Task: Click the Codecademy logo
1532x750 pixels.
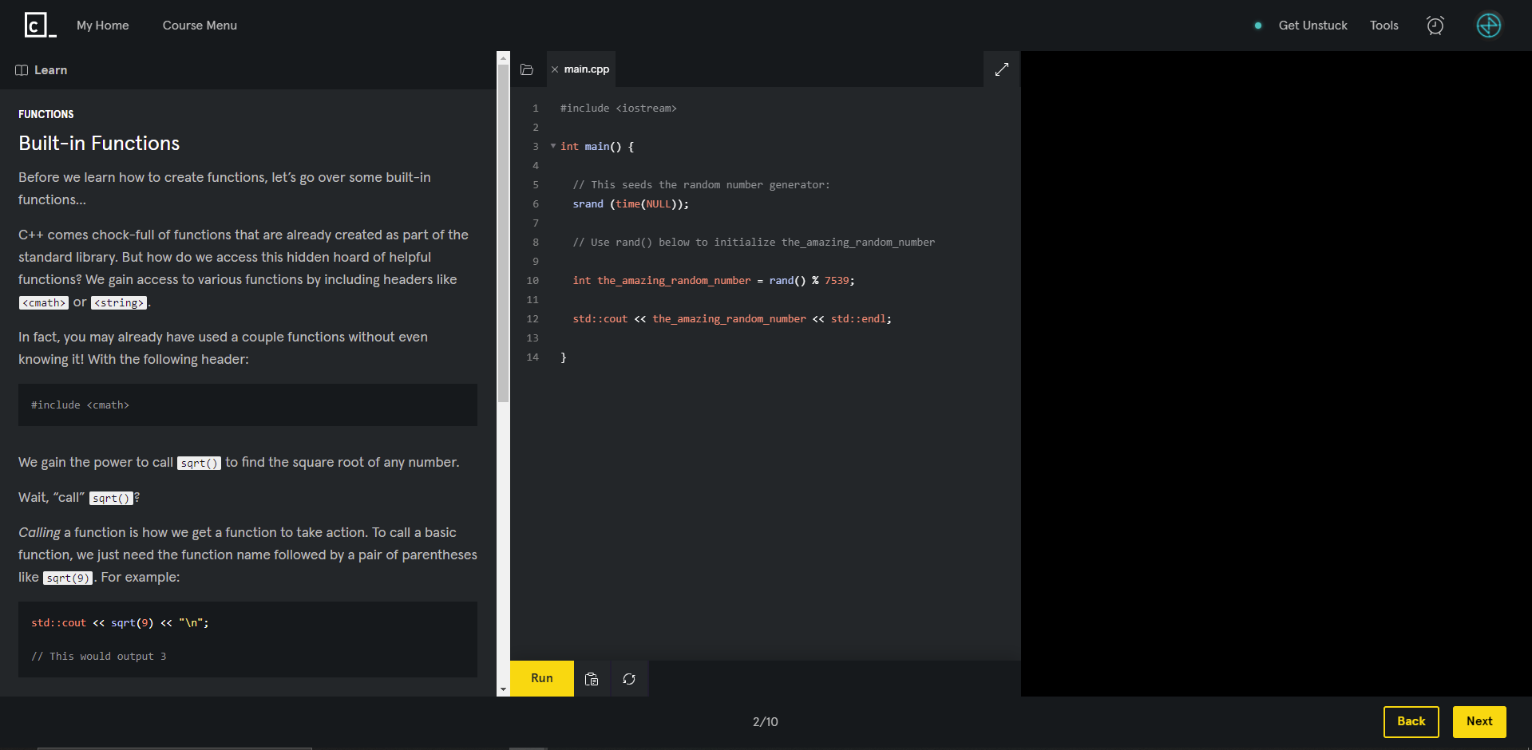Action: click(35, 24)
